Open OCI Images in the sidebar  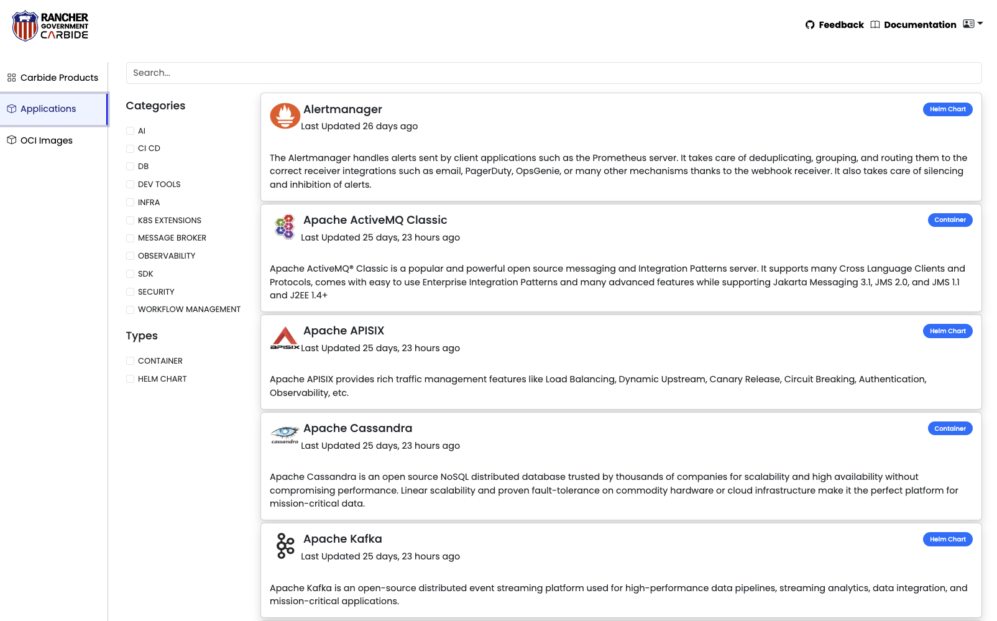point(53,140)
